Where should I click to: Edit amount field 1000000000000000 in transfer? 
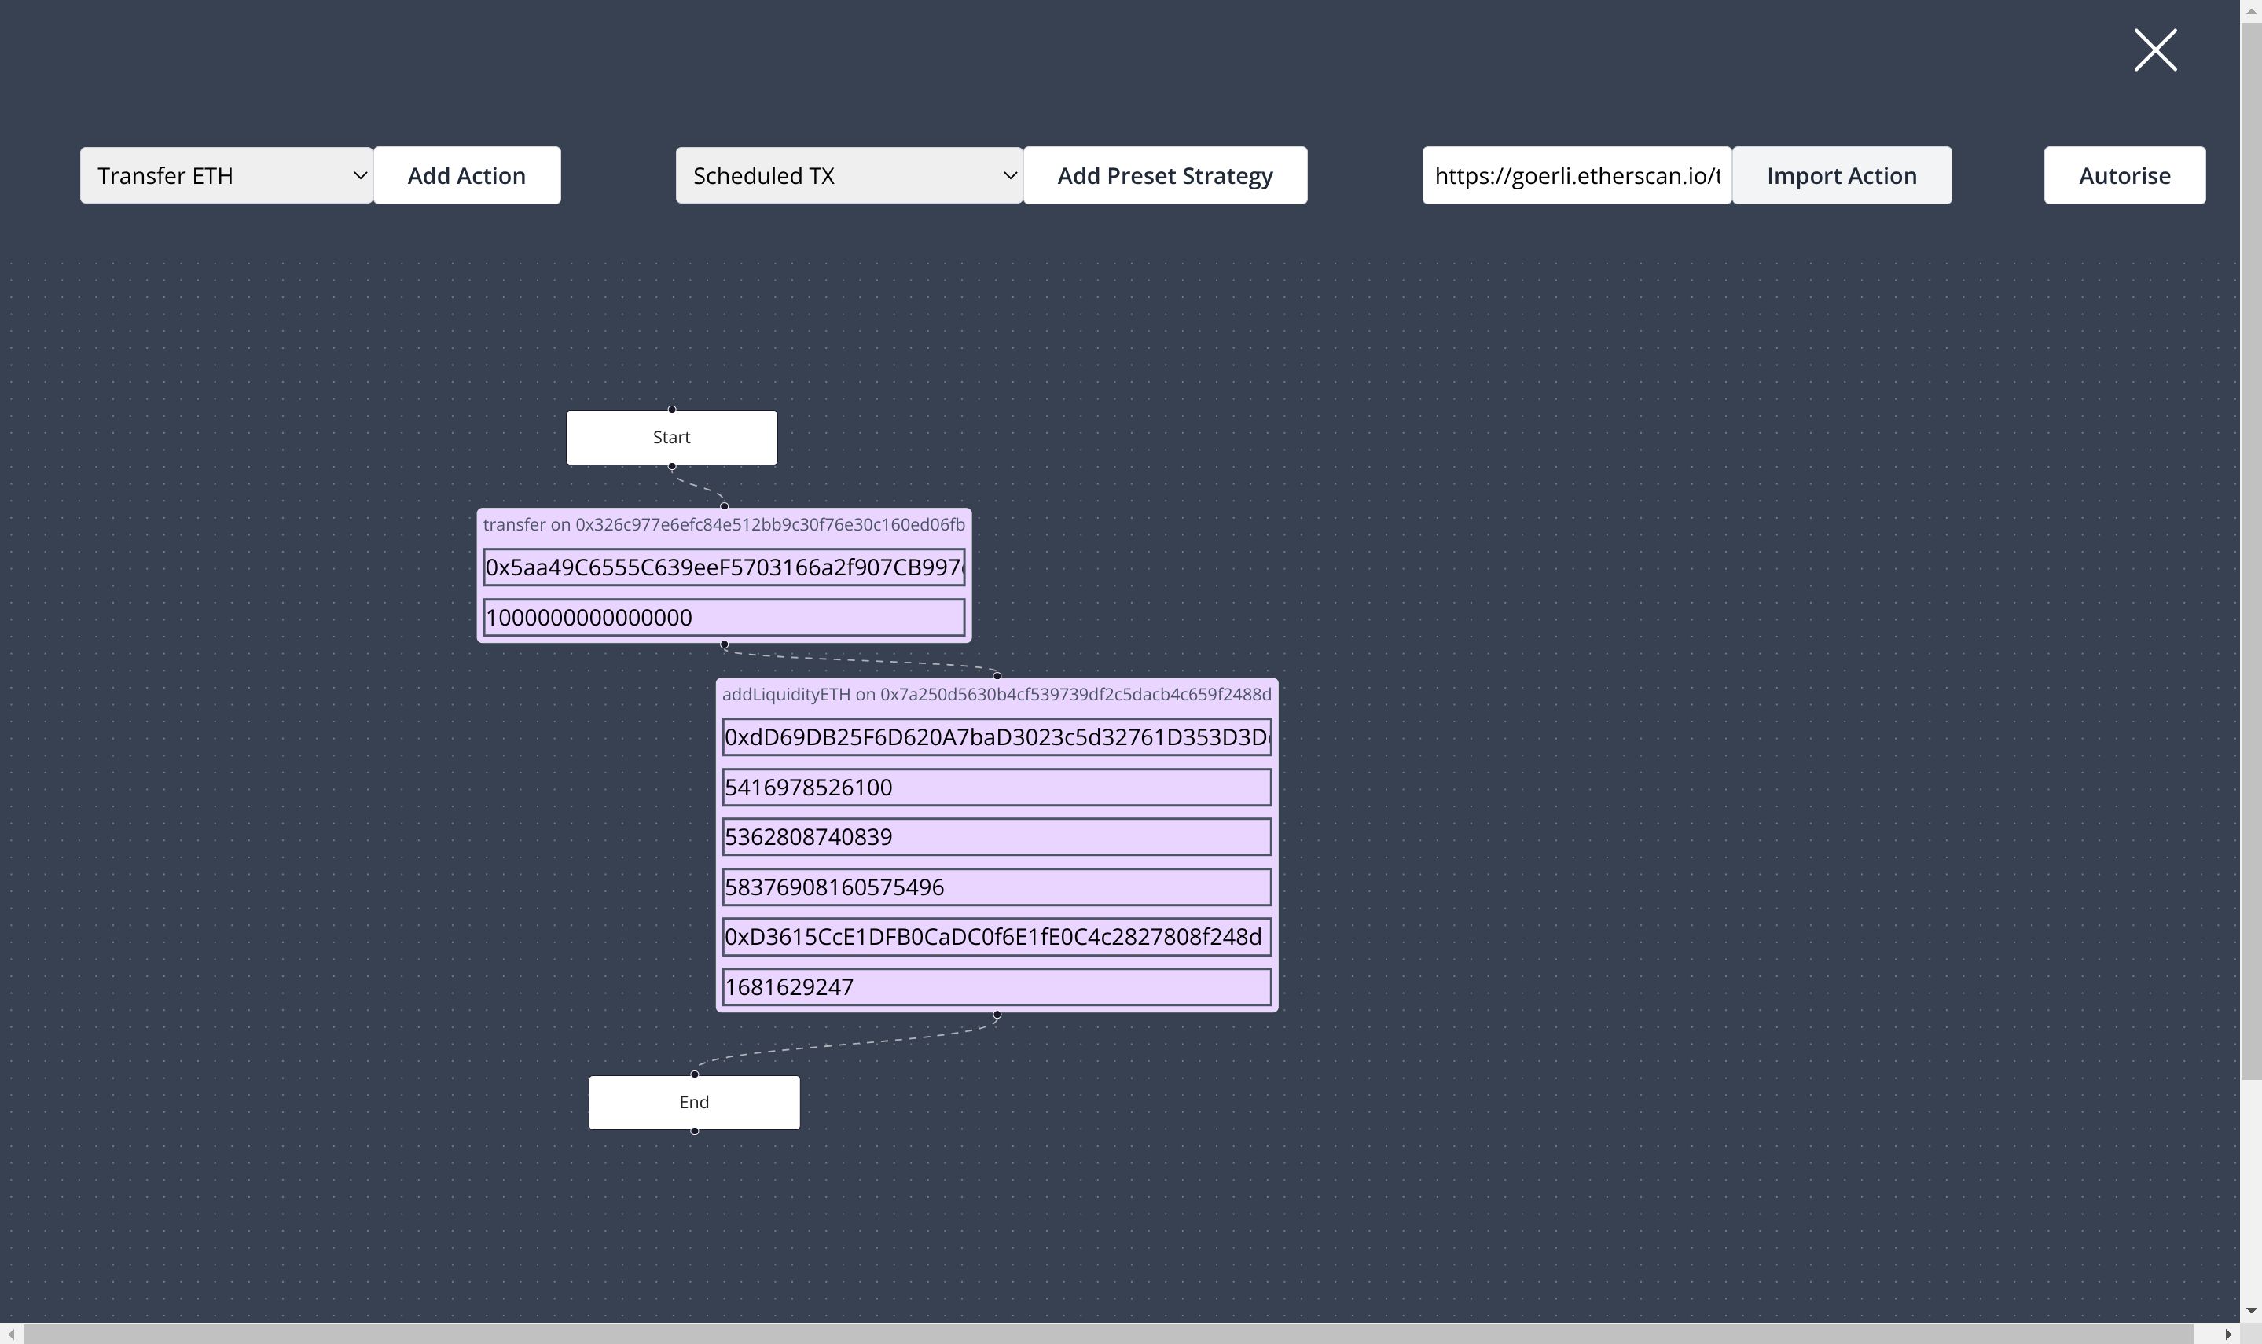[723, 616]
